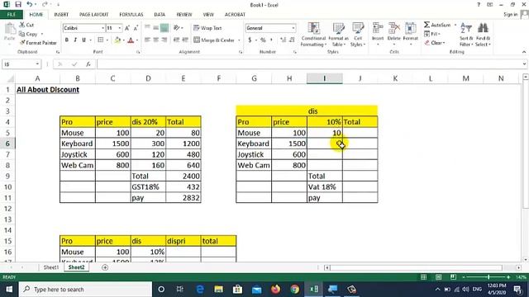
Task: Open the font name Calibri dropdown
Action: pos(102,28)
